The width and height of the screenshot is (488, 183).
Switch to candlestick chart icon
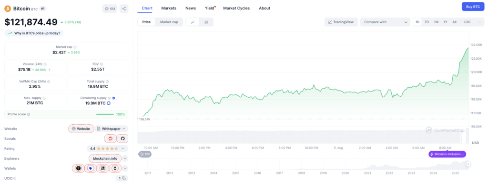click(206, 22)
